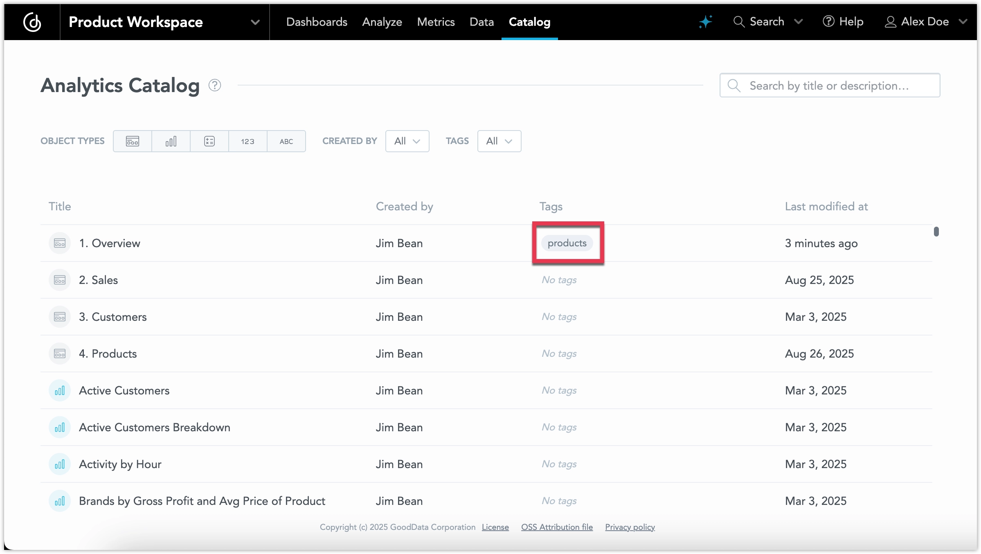Toggle the ABC attributes filter
This screenshot has width=981, height=554.
[x=286, y=141]
